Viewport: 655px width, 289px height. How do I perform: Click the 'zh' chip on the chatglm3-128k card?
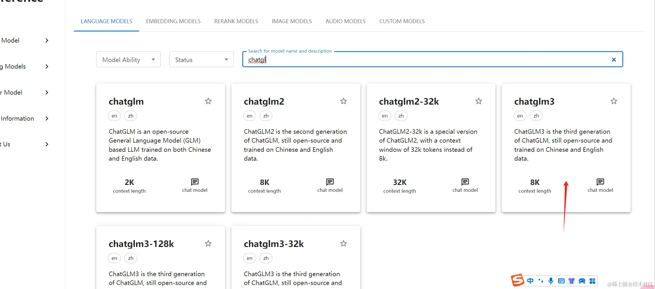click(x=131, y=258)
